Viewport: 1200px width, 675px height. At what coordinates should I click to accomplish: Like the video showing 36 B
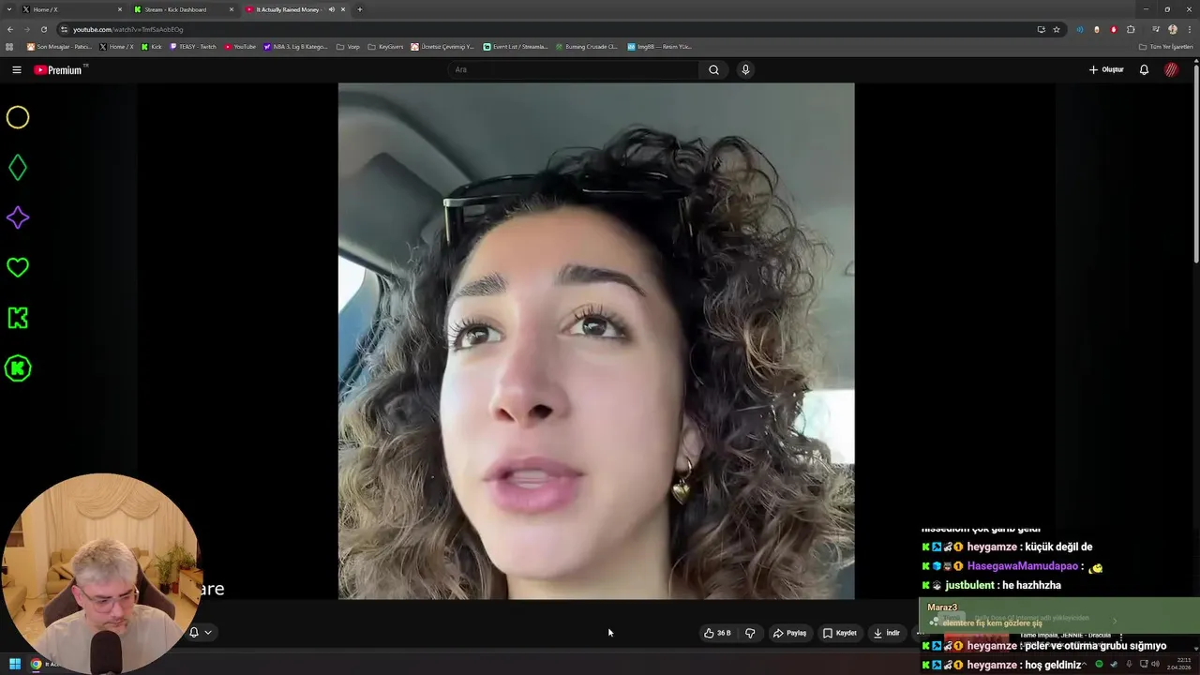[717, 633]
